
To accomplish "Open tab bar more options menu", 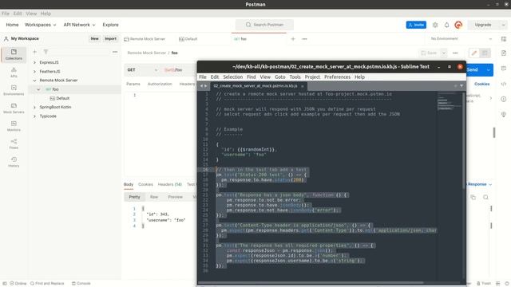I will click(304, 39).
